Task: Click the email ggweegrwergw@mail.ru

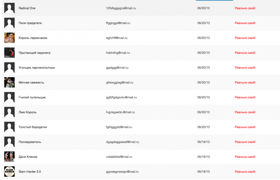Action: click(122, 172)
